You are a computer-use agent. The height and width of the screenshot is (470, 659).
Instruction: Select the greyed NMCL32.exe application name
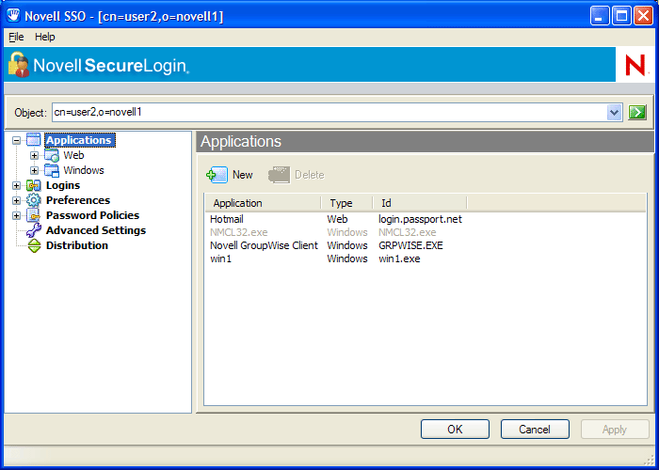(239, 232)
